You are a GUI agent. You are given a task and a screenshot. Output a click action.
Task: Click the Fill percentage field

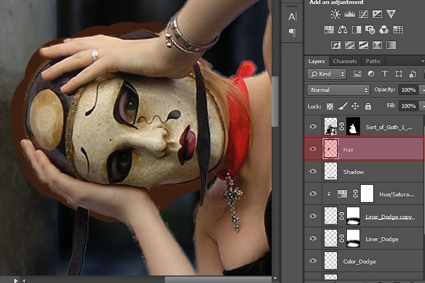click(408, 106)
